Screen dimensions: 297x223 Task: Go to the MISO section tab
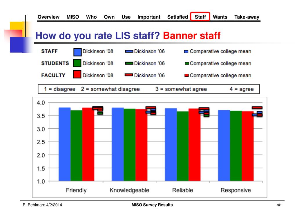click(x=73, y=17)
